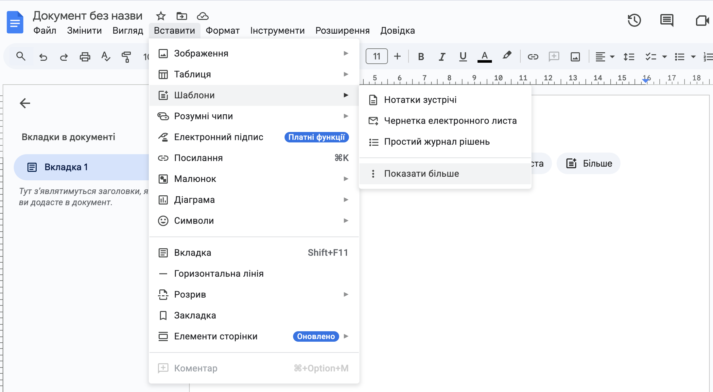
Task: Toggle underline formatting
Action: tap(463, 57)
